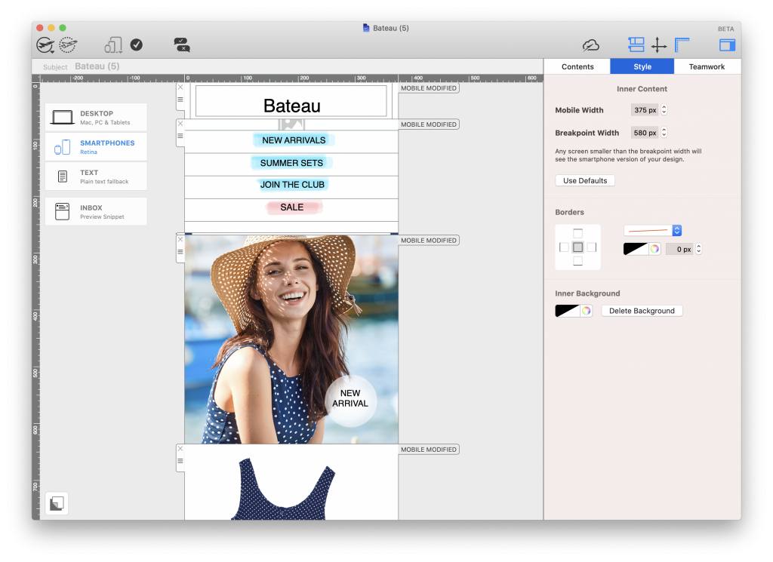Select the Inbox preview snippet mode
Image resolution: width=773 pixels, height=562 pixels.
click(x=96, y=212)
